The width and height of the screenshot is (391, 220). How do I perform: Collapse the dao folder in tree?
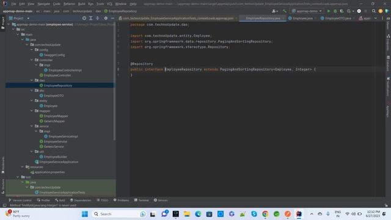tap(32, 80)
